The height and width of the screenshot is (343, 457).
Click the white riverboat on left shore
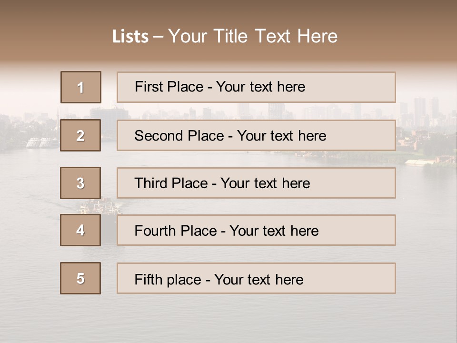tap(42, 142)
